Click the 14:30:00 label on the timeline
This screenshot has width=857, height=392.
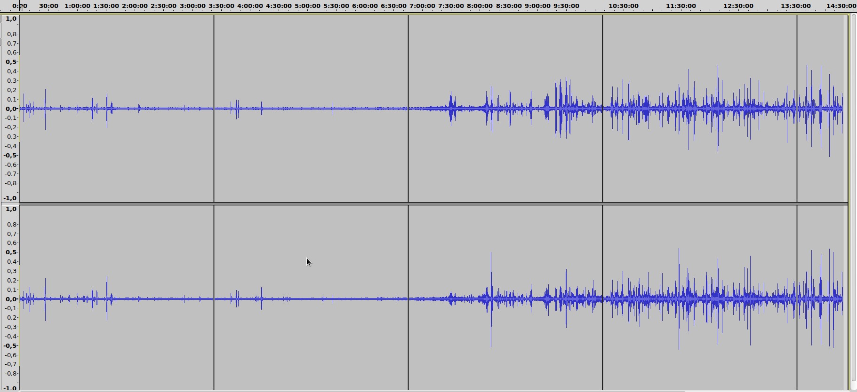841,6
